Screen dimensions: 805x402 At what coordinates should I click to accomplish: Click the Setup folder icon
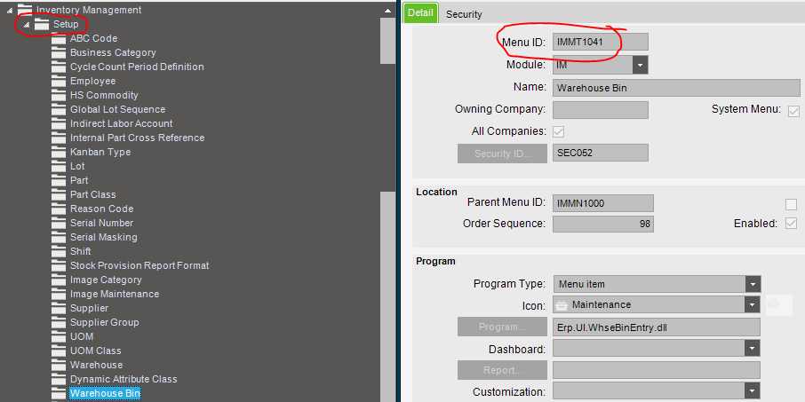42,24
